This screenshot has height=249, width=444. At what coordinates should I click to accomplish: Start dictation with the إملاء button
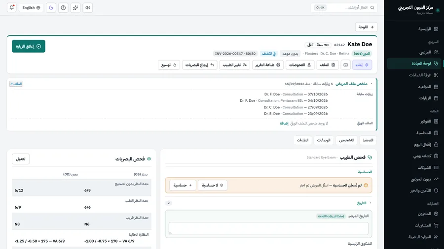362,65
